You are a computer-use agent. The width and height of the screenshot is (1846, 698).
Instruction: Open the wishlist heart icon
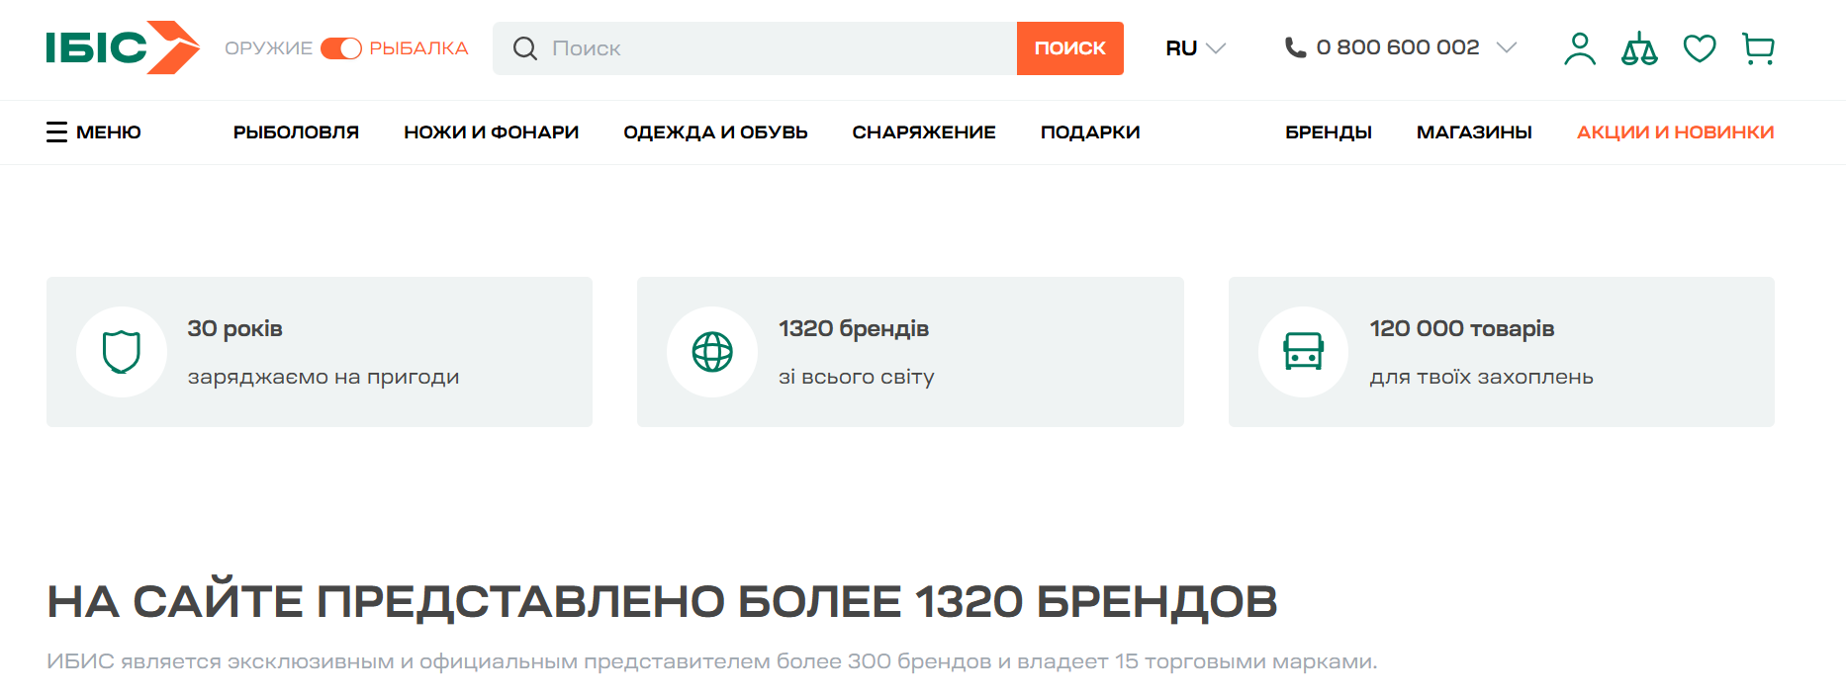point(1700,48)
